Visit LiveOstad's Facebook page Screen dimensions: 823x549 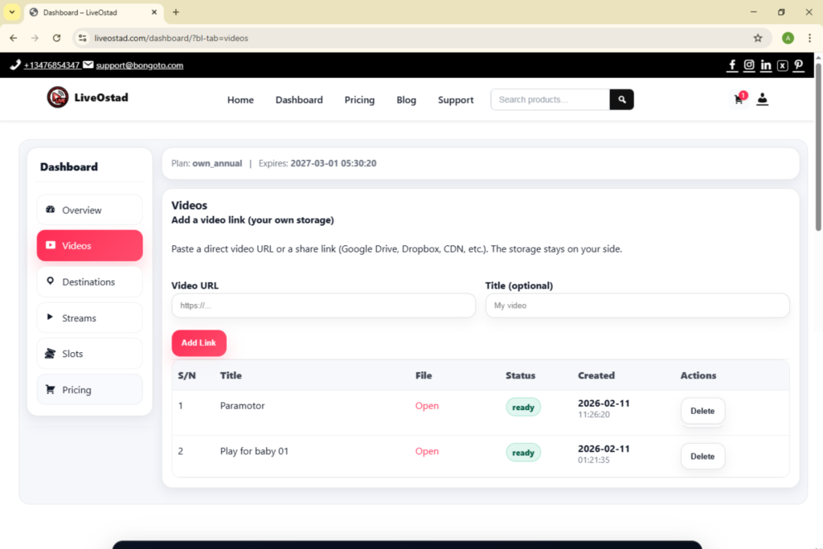(x=731, y=65)
